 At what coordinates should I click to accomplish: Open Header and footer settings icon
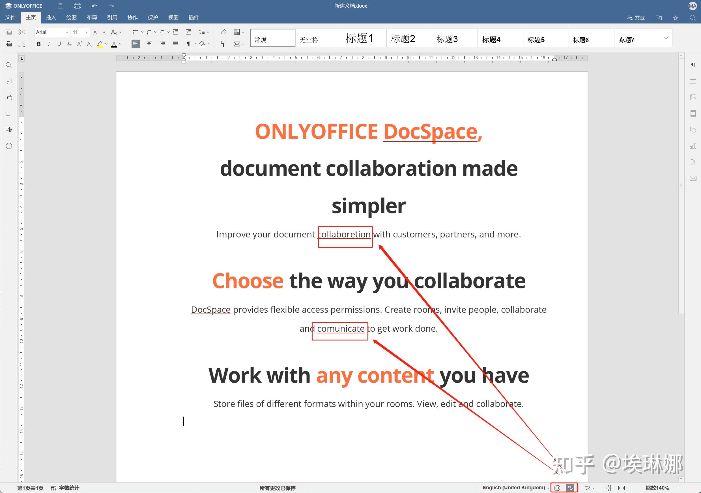693,114
